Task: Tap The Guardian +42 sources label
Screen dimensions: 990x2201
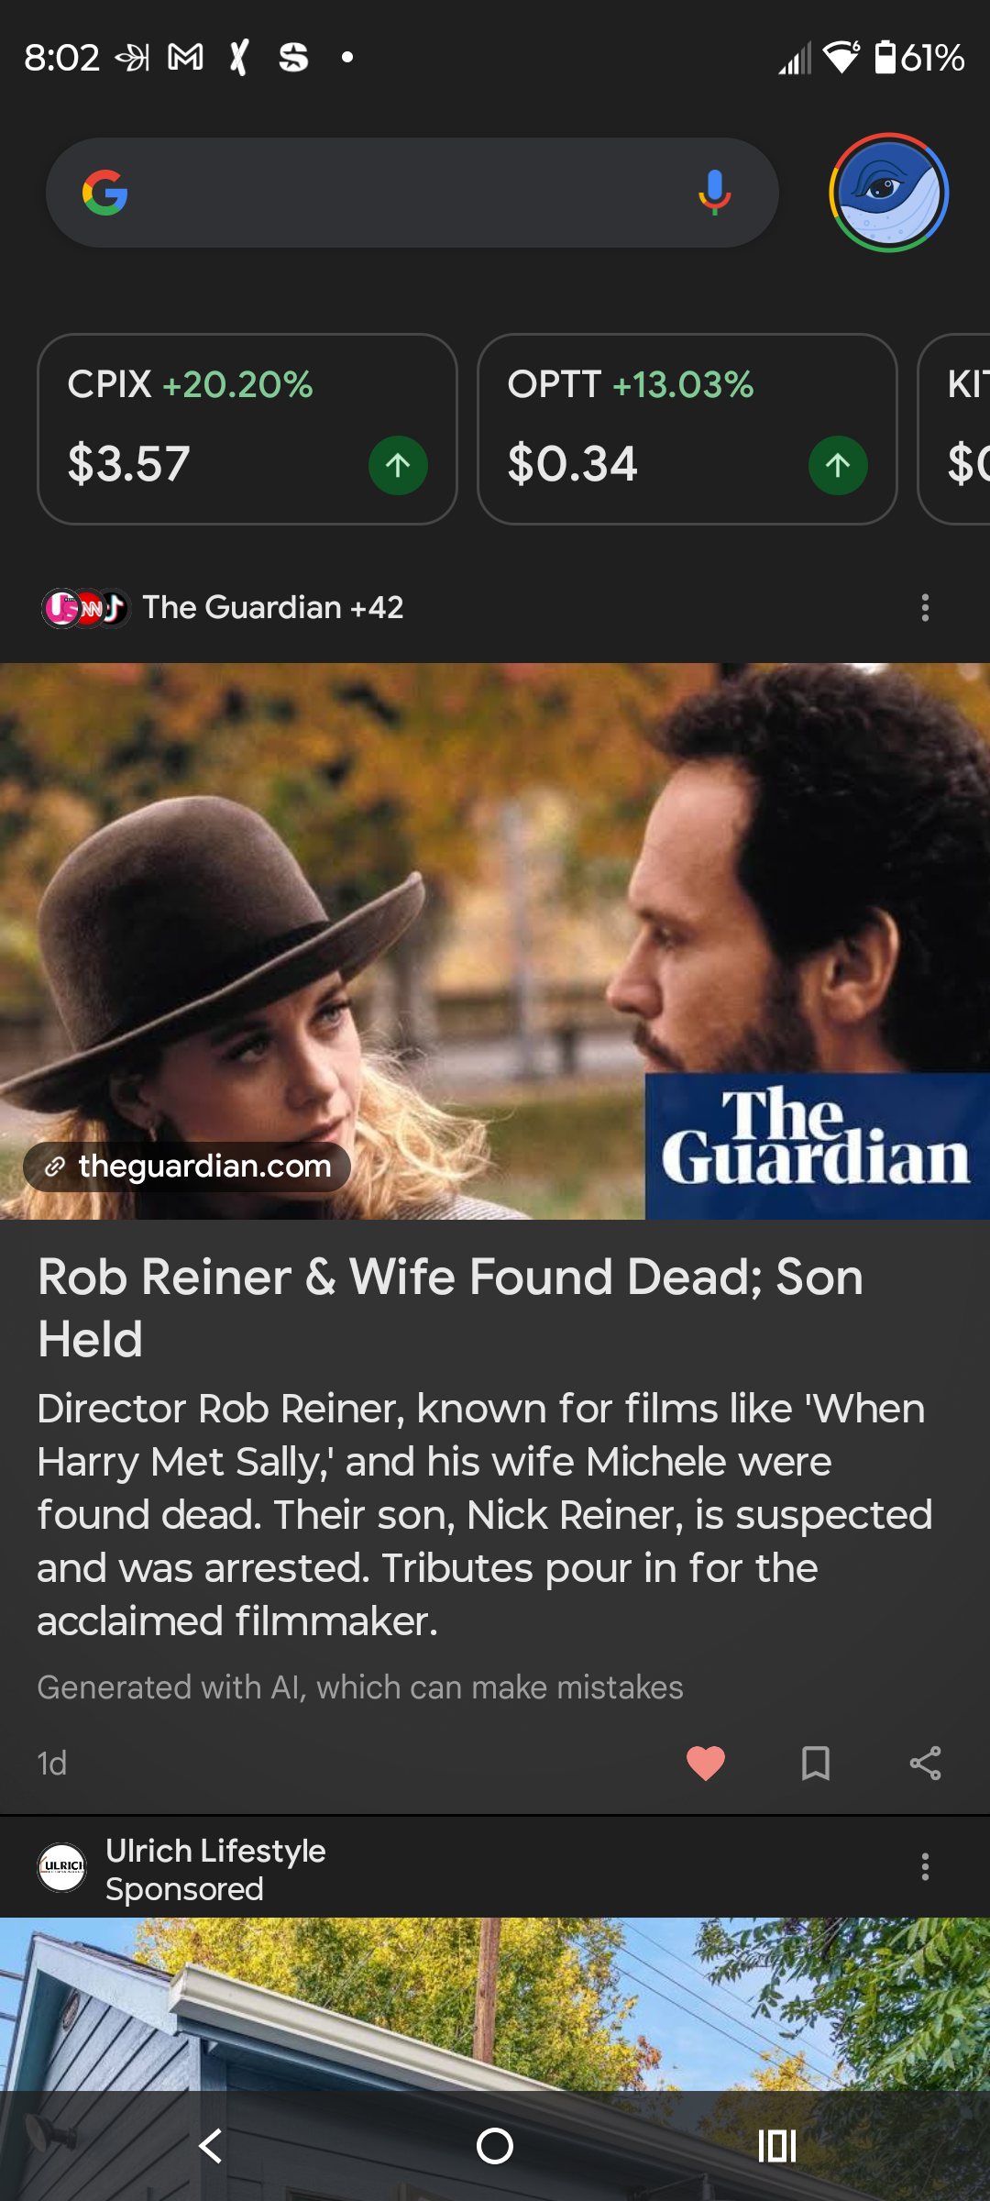Action: 273,607
